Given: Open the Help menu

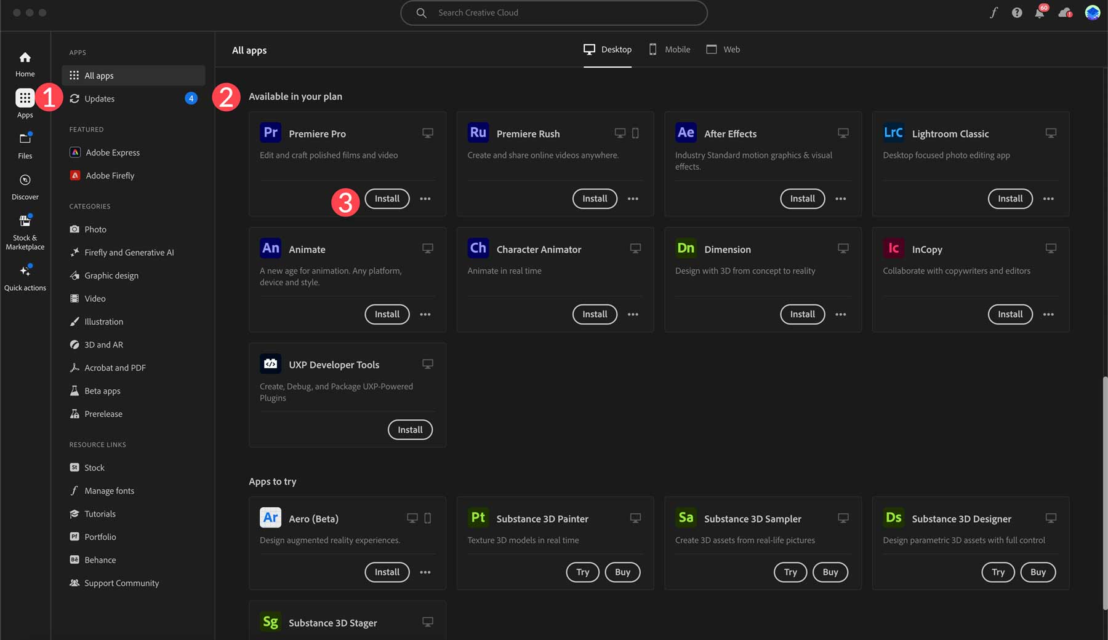Looking at the screenshot, I should tap(1016, 12).
